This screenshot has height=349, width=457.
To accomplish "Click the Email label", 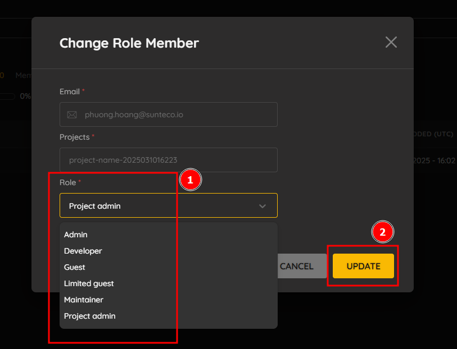I will coord(70,91).
